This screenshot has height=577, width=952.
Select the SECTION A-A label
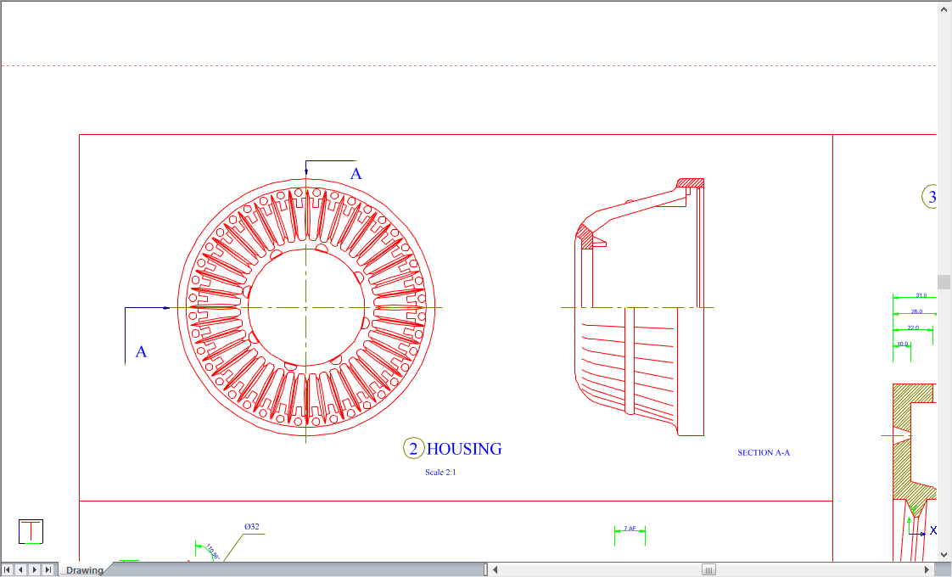tap(764, 453)
